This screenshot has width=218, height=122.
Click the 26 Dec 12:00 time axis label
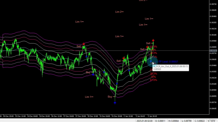click(x=57, y=116)
